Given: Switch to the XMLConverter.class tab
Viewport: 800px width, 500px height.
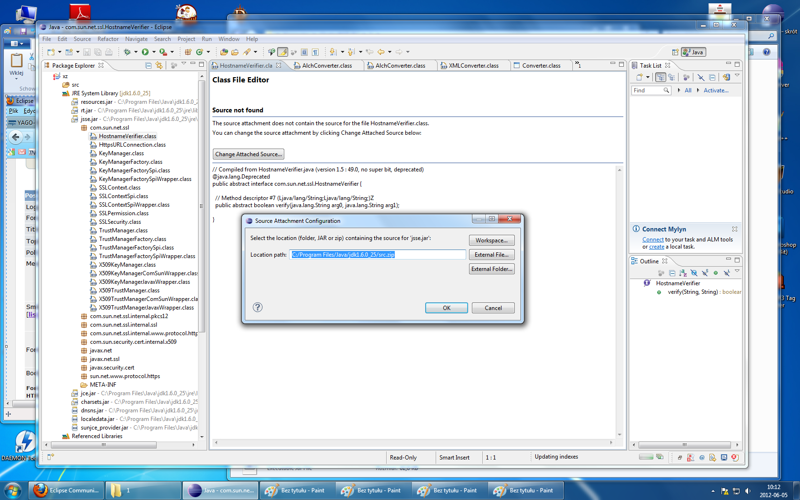Looking at the screenshot, I should tap(473, 66).
